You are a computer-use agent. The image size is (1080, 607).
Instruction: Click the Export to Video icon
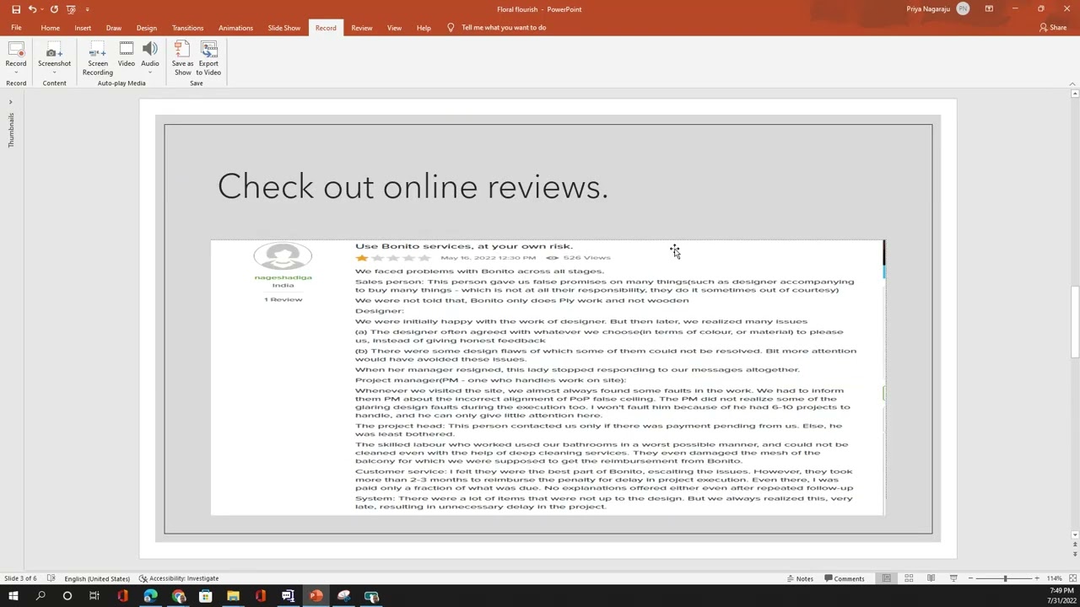pos(208,50)
